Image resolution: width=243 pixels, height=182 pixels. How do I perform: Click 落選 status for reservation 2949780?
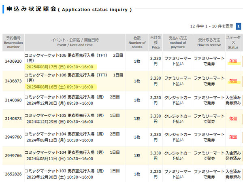point(233,137)
